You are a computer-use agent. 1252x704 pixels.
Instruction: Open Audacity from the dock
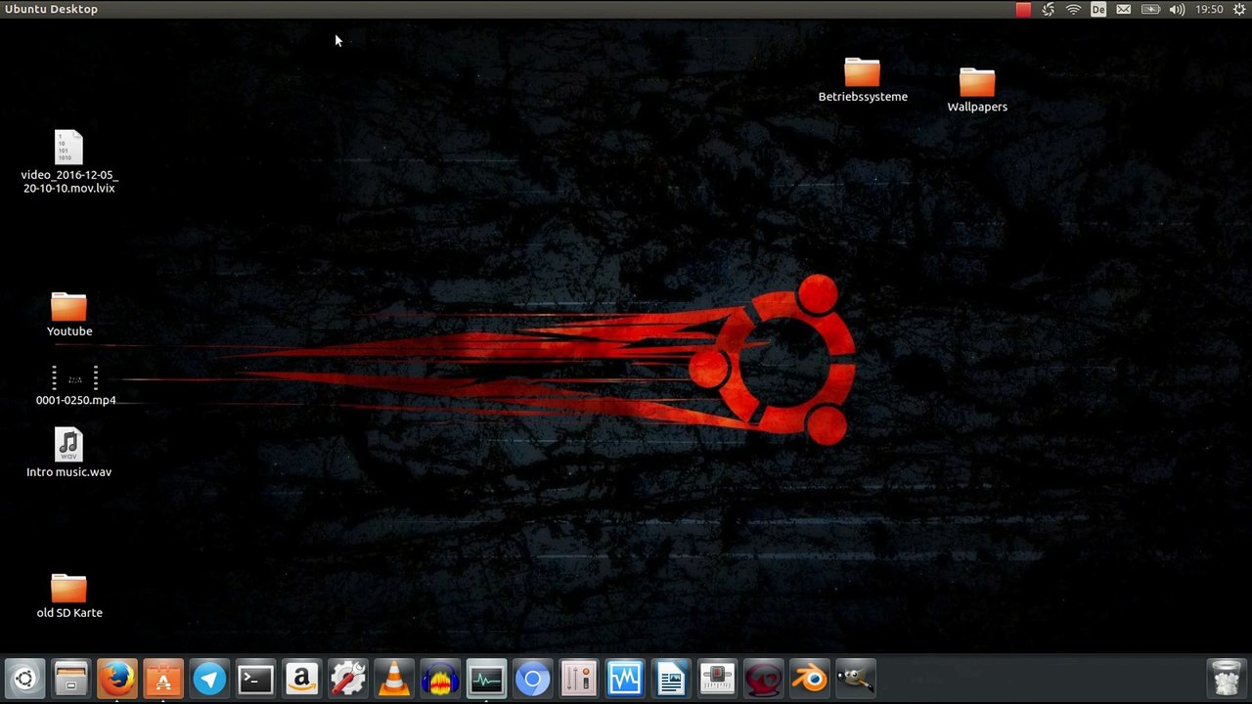(x=440, y=679)
